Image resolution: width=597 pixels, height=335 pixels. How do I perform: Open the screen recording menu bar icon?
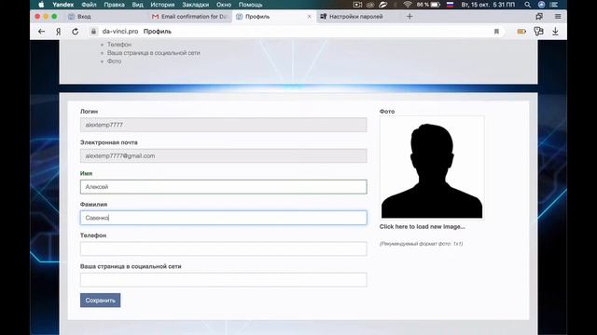coord(357,5)
